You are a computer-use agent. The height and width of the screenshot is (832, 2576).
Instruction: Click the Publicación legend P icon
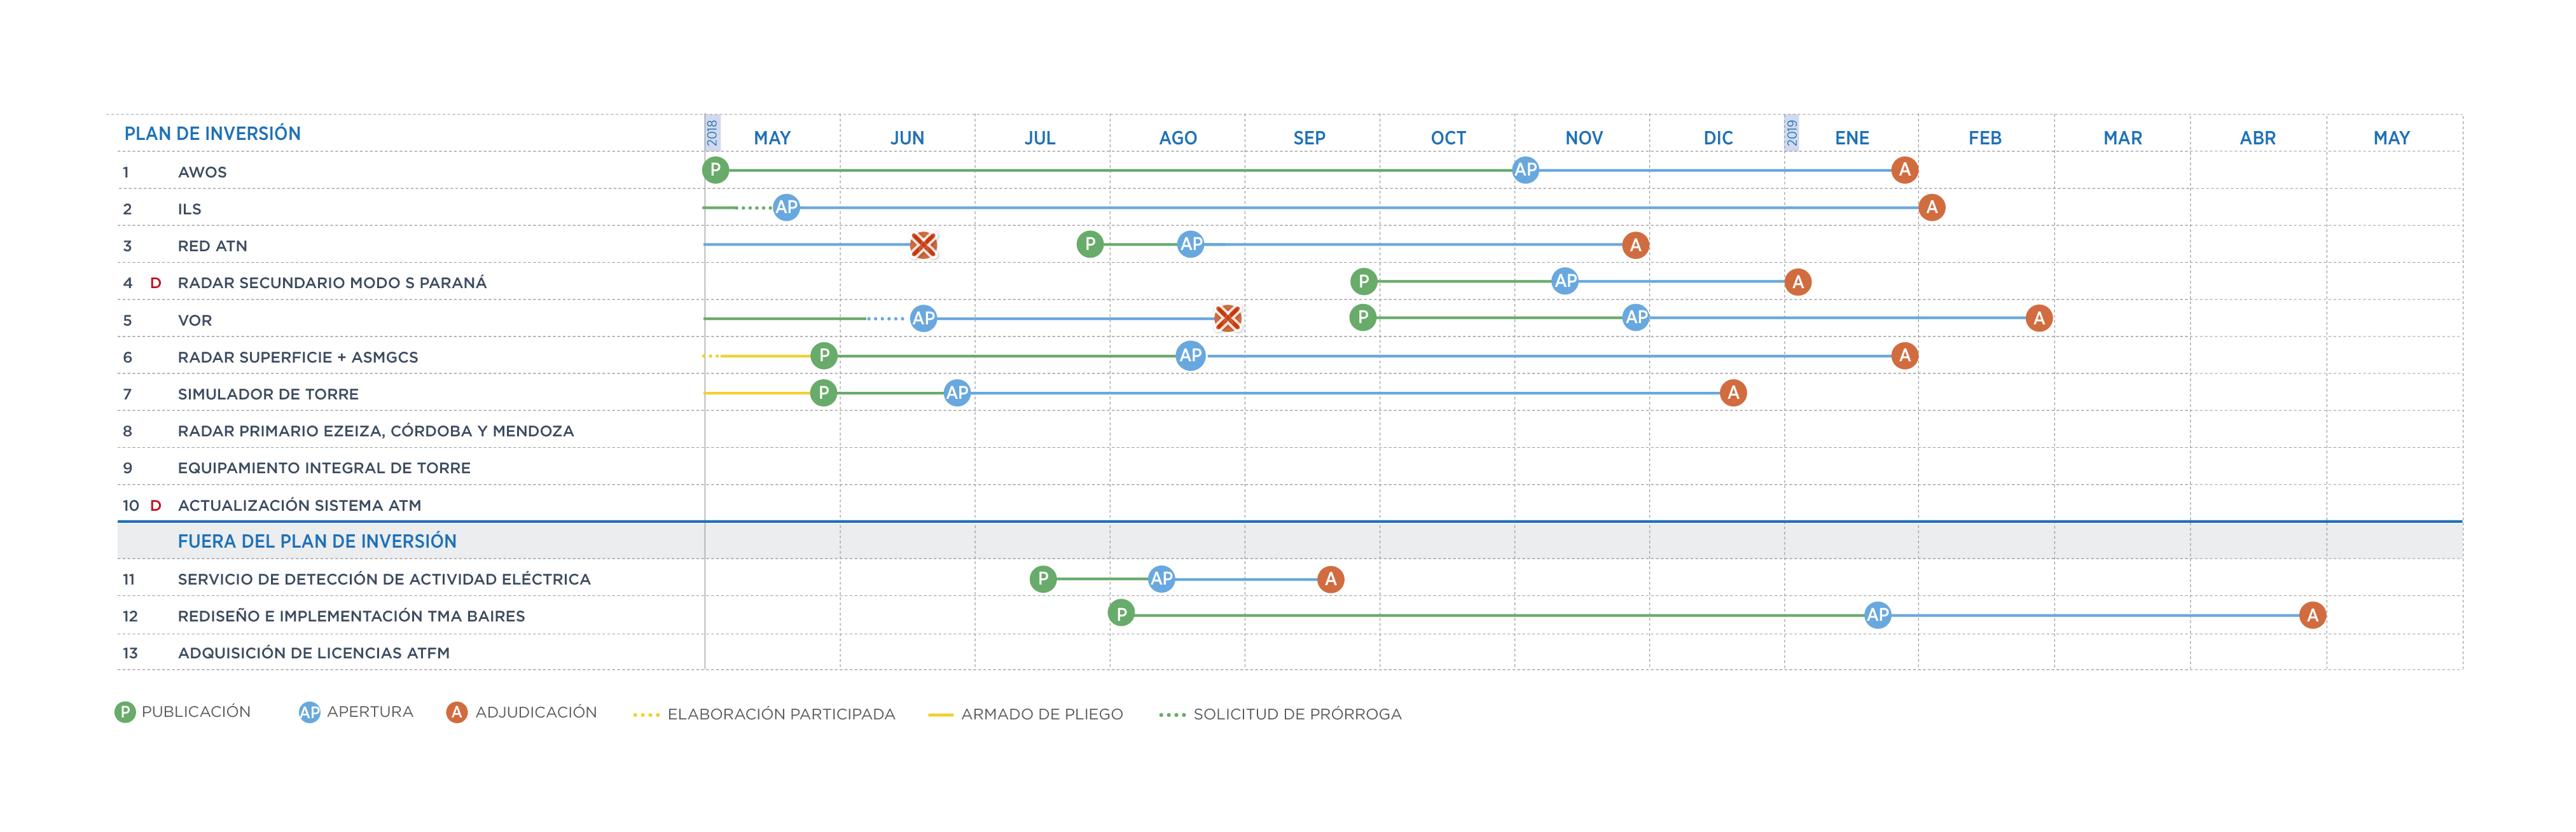tap(125, 712)
